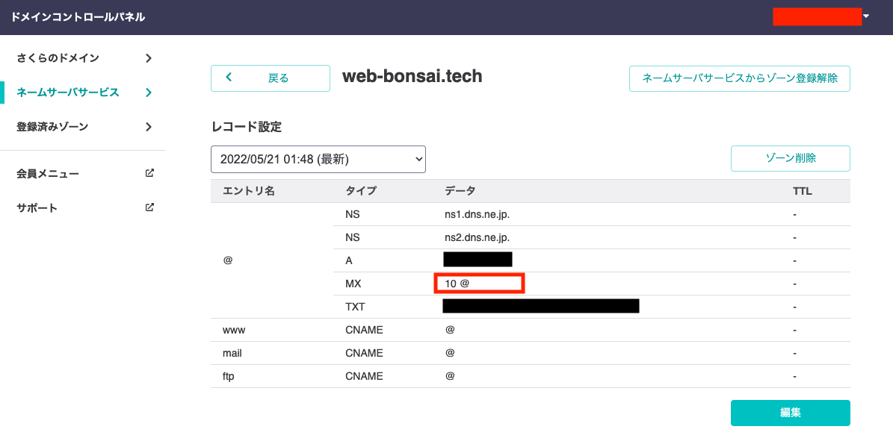Click the back arrow icon in the 戻る button
Screen dimensions: 893x441
tap(229, 78)
